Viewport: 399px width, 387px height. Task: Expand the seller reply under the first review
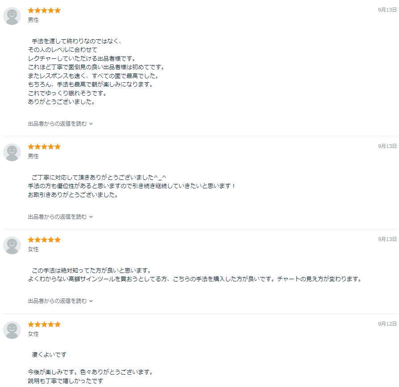(60, 123)
